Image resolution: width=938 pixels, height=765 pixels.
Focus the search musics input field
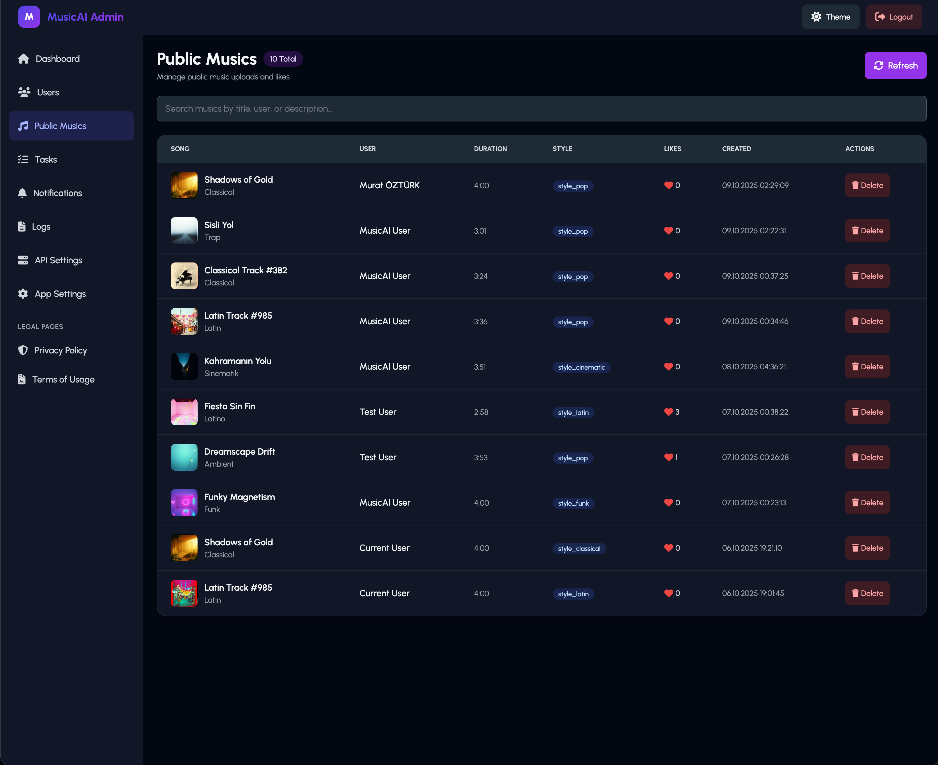pos(541,109)
